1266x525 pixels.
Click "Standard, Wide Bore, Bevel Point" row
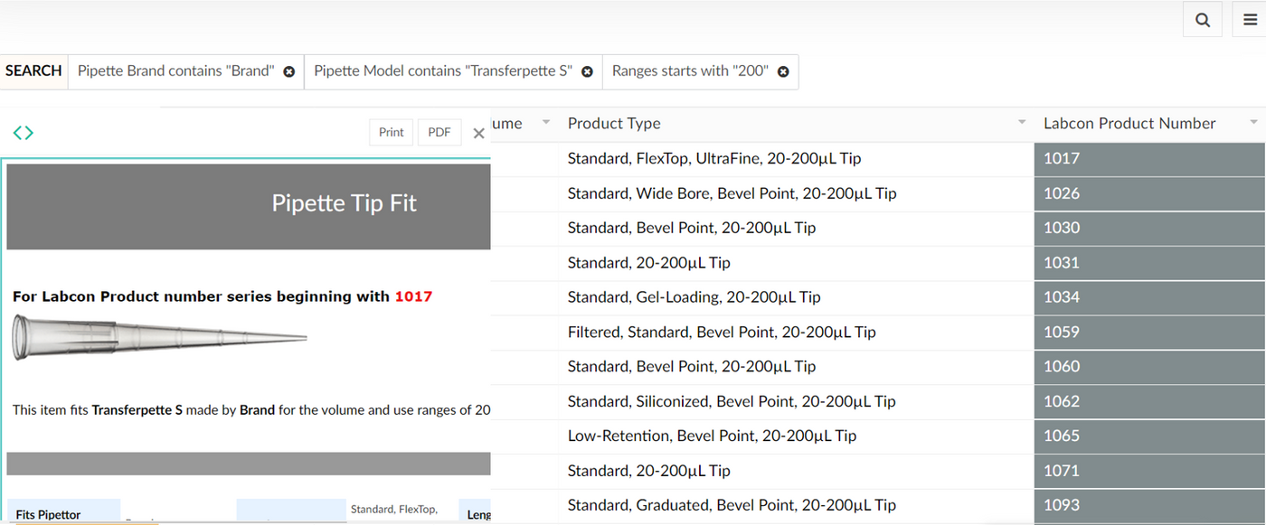732,193
